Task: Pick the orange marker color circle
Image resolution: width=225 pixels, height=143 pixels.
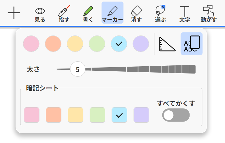Action: [53, 44]
